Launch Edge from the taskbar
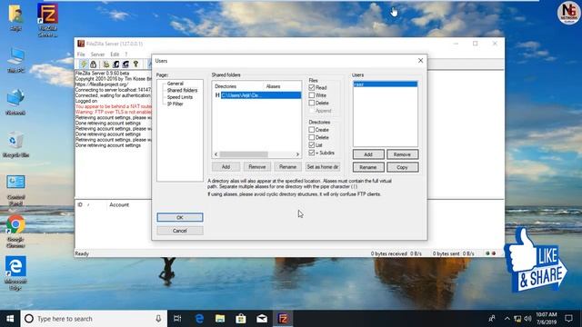 [x=199, y=319]
